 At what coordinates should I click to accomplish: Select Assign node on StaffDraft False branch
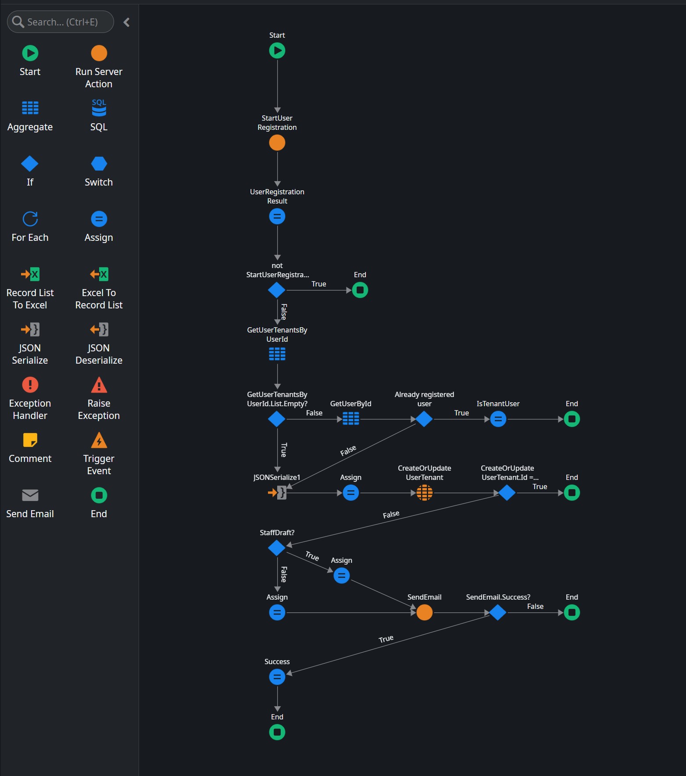[x=277, y=613]
